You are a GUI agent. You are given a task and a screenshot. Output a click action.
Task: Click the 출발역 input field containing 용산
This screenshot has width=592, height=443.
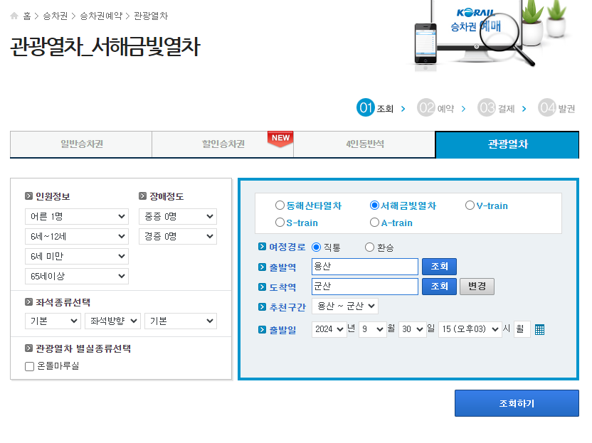click(x=365, y=267)
